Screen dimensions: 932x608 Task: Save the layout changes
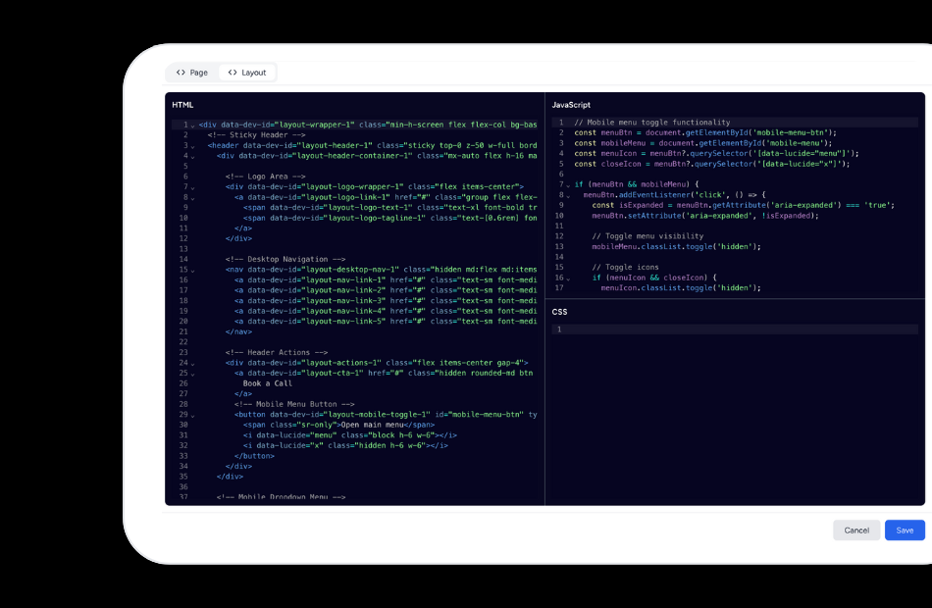(904, 530)
